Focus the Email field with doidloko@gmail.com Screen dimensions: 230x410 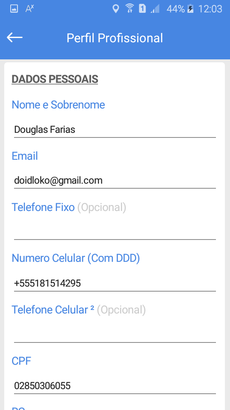(115, 180)
